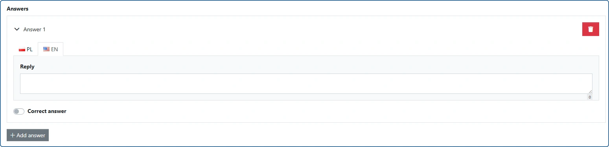Click the plus icon on Add answer
This screenshot has height=147, width=609.
[x=13, y=135]
